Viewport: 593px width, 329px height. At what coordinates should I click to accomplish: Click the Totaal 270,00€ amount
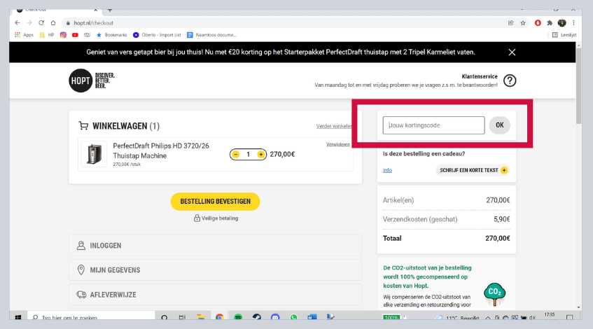coord(497,238)
